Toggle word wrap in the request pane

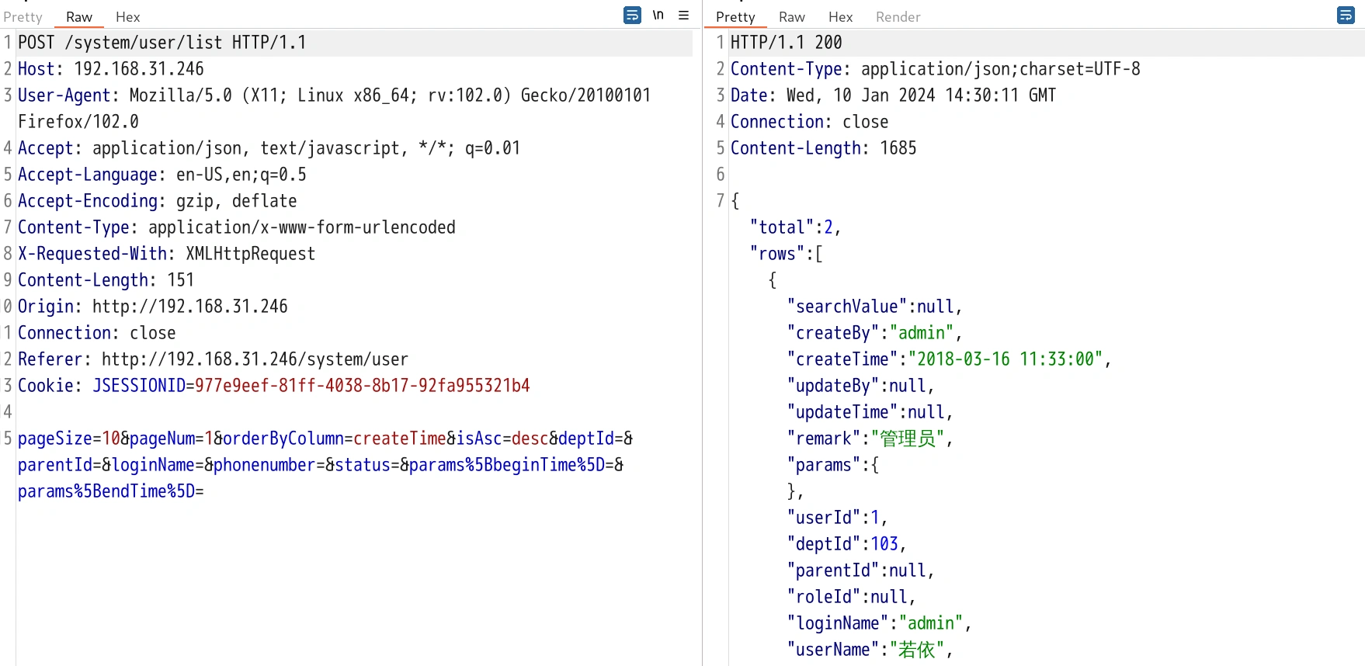click(x=632, y=16)
